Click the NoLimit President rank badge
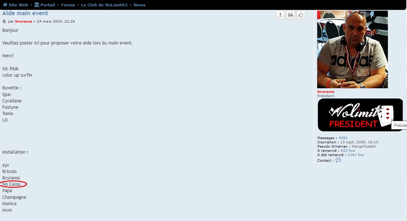The height and width of the screenshot is (221, 407). point(360,115)
